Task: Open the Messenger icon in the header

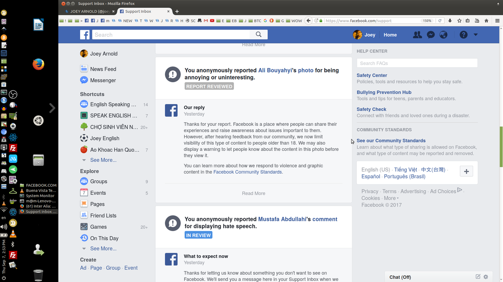Action: (431, 35)
